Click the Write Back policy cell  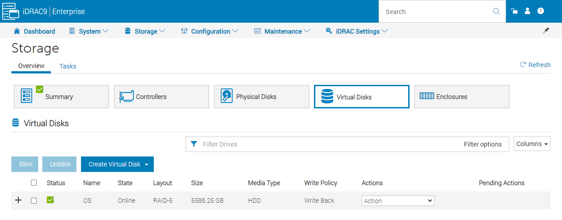[319, 200]
